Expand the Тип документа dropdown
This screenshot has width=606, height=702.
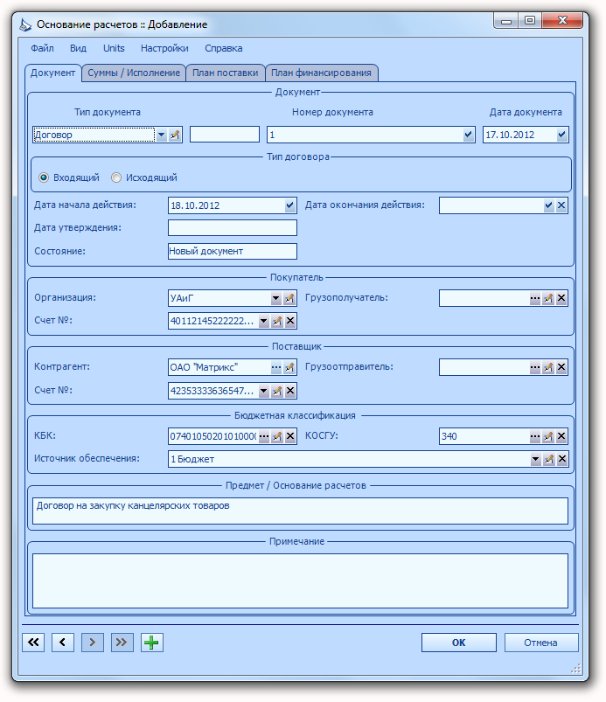click(162, 135)
